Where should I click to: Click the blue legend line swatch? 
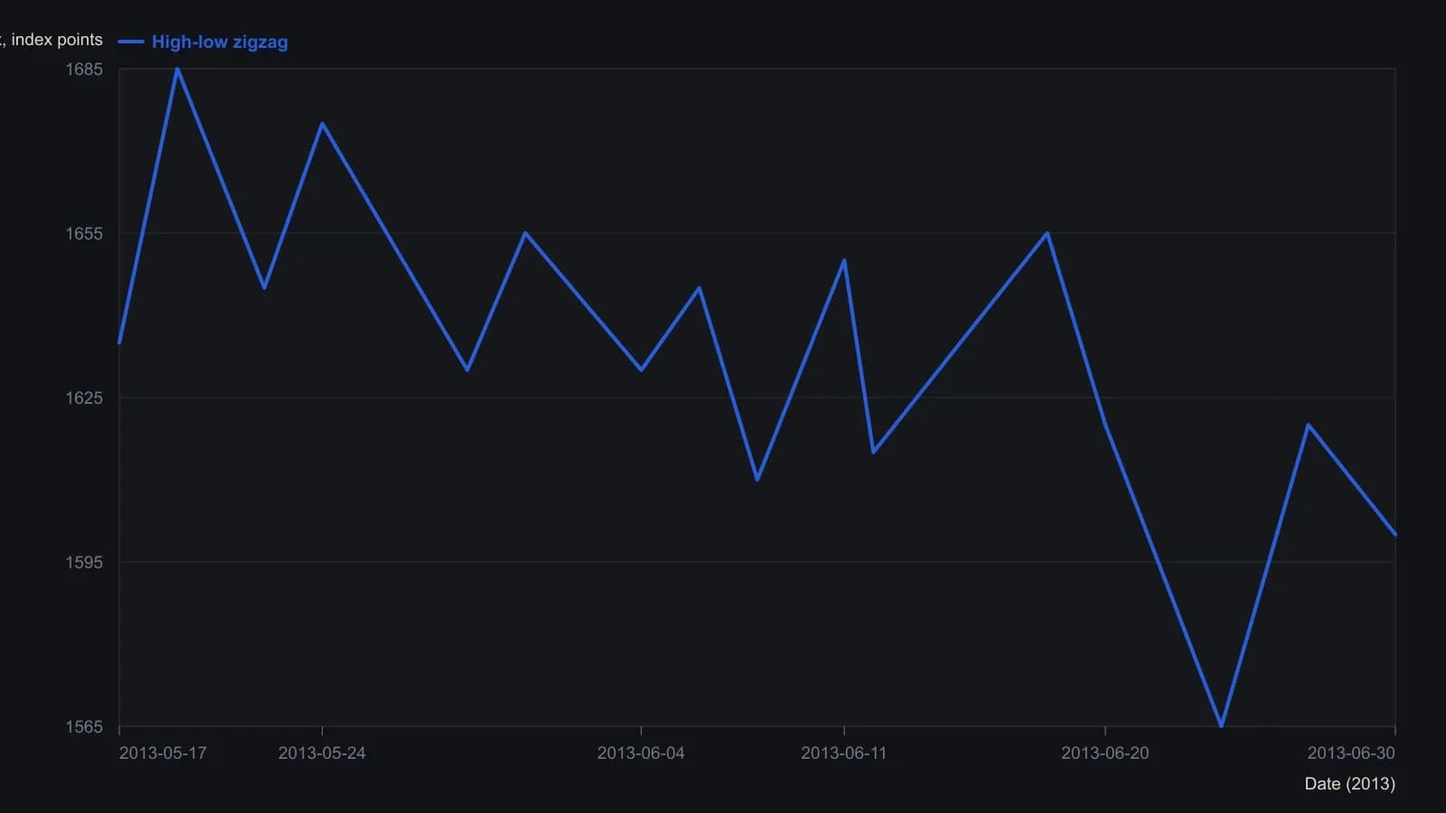point(131,42)
